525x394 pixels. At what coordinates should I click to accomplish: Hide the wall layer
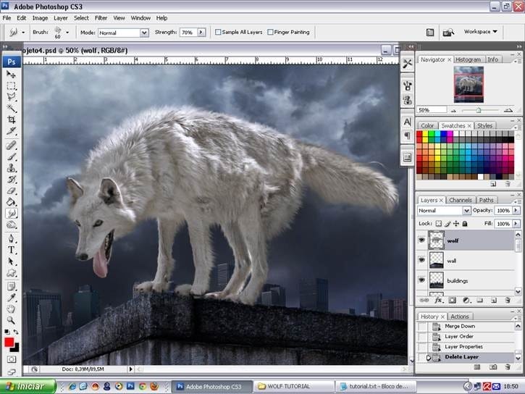(422, 260)
